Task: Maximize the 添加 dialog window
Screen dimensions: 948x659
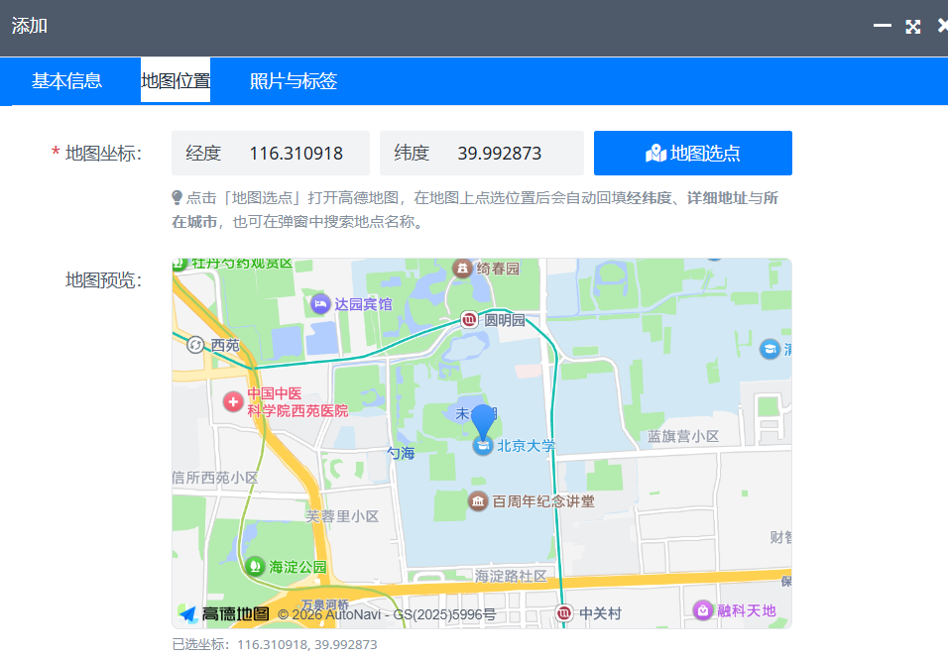Action: [913, 26]
